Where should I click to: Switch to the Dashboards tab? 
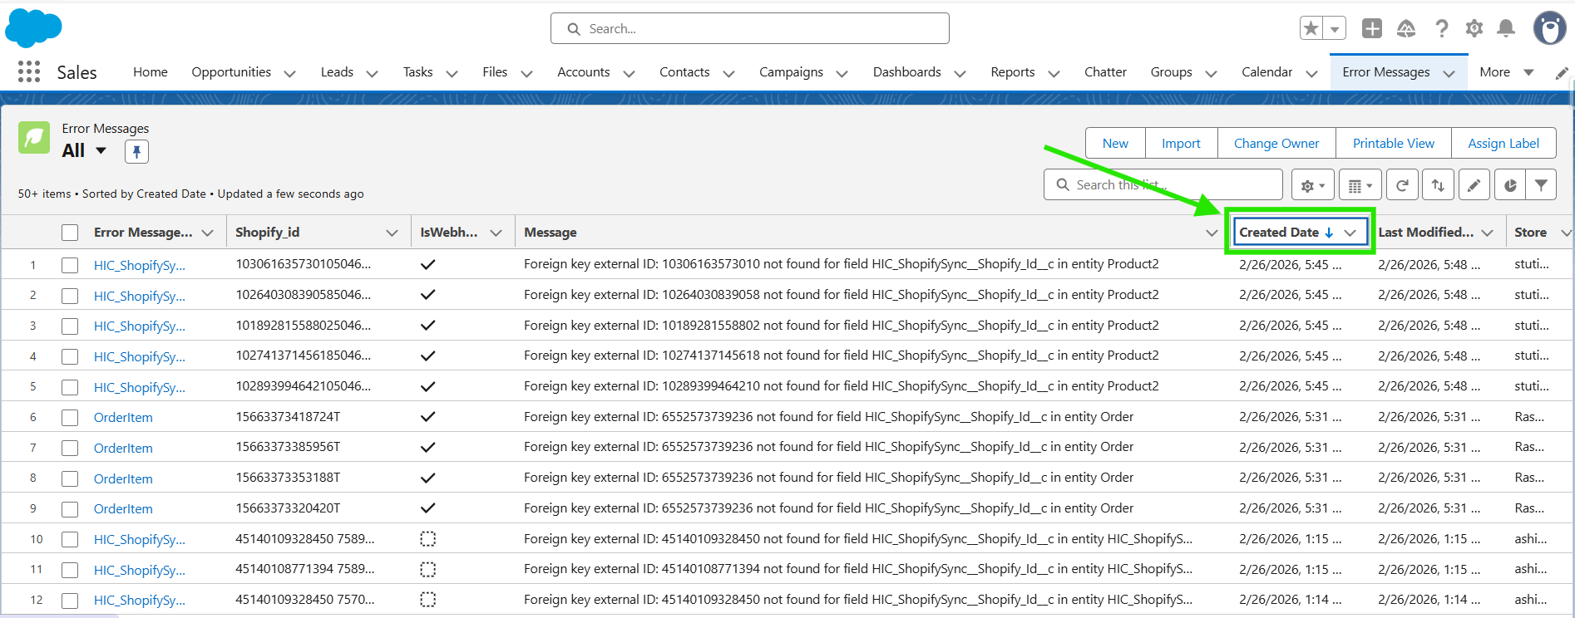pyautogui.click(x=906, y=72)
